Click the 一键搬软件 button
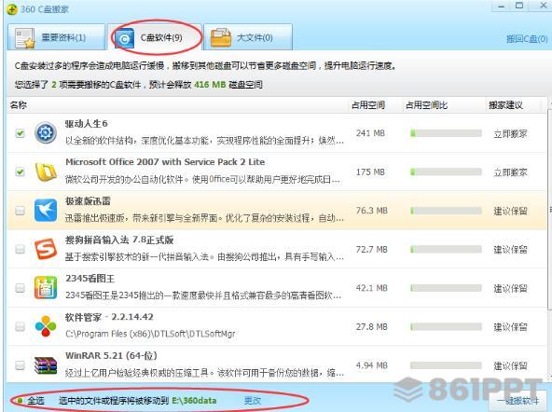 [518, 401]
